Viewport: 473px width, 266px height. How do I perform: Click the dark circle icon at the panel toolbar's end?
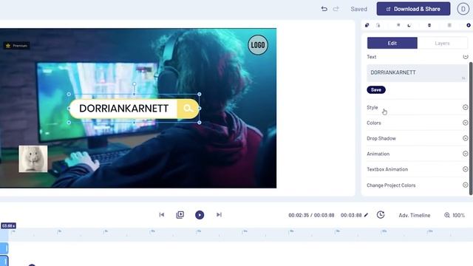tap(468, 25)
